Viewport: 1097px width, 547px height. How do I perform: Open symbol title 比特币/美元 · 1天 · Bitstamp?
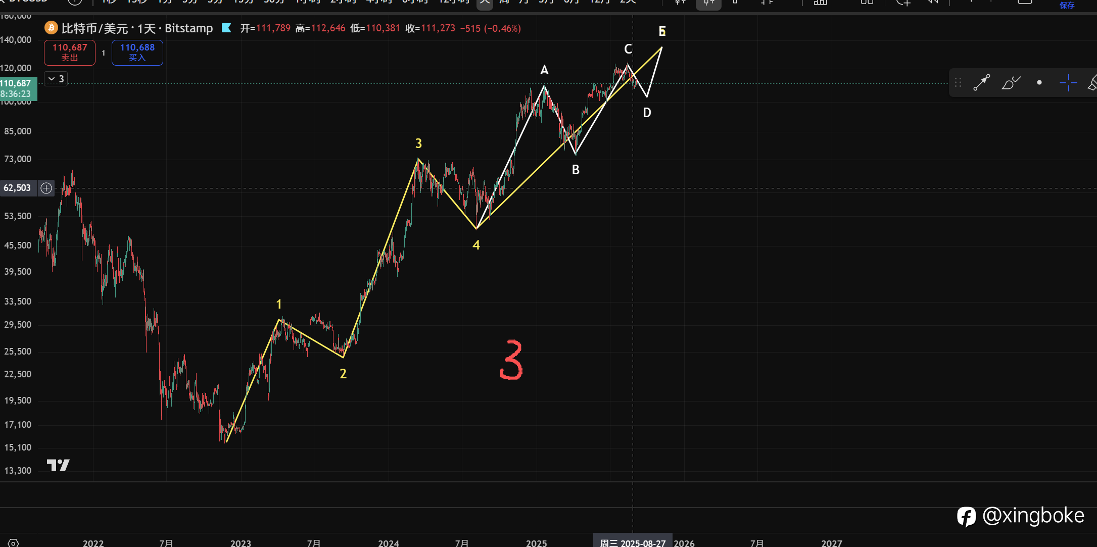pos(137,28)
